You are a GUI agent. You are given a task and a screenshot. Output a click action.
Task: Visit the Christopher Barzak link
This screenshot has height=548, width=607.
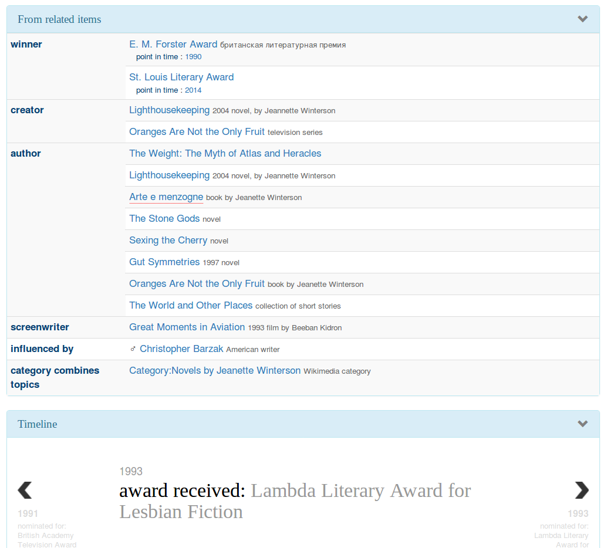coord(181,349)
